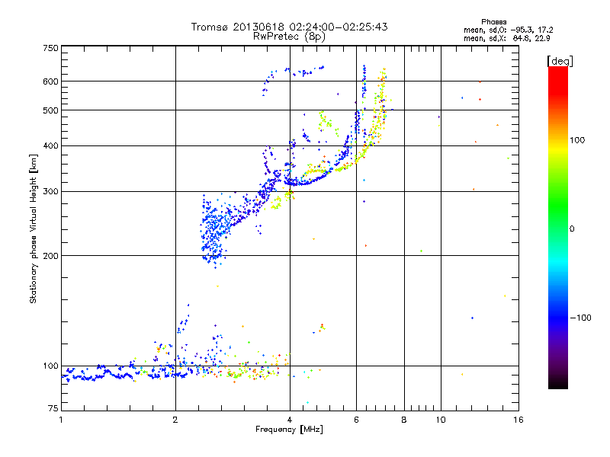Click the y-axis '400' tick label

click(50, 145)
